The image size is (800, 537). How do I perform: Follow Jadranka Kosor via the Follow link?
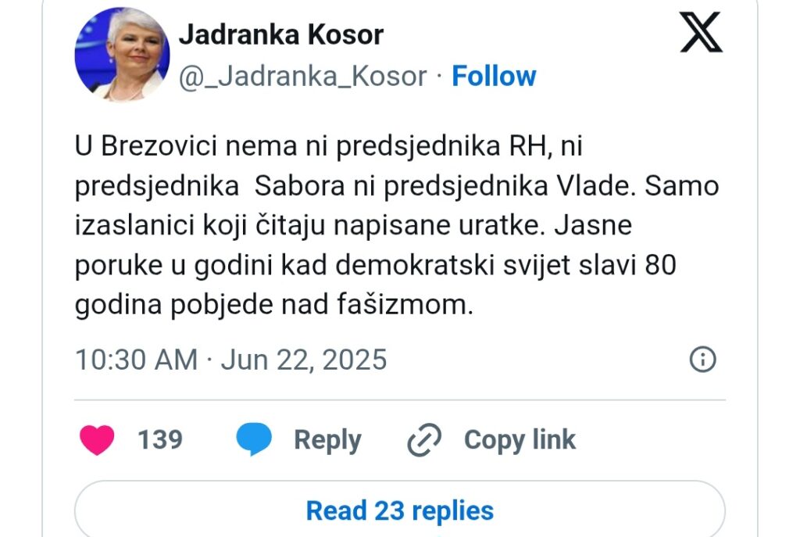point(494,76)
